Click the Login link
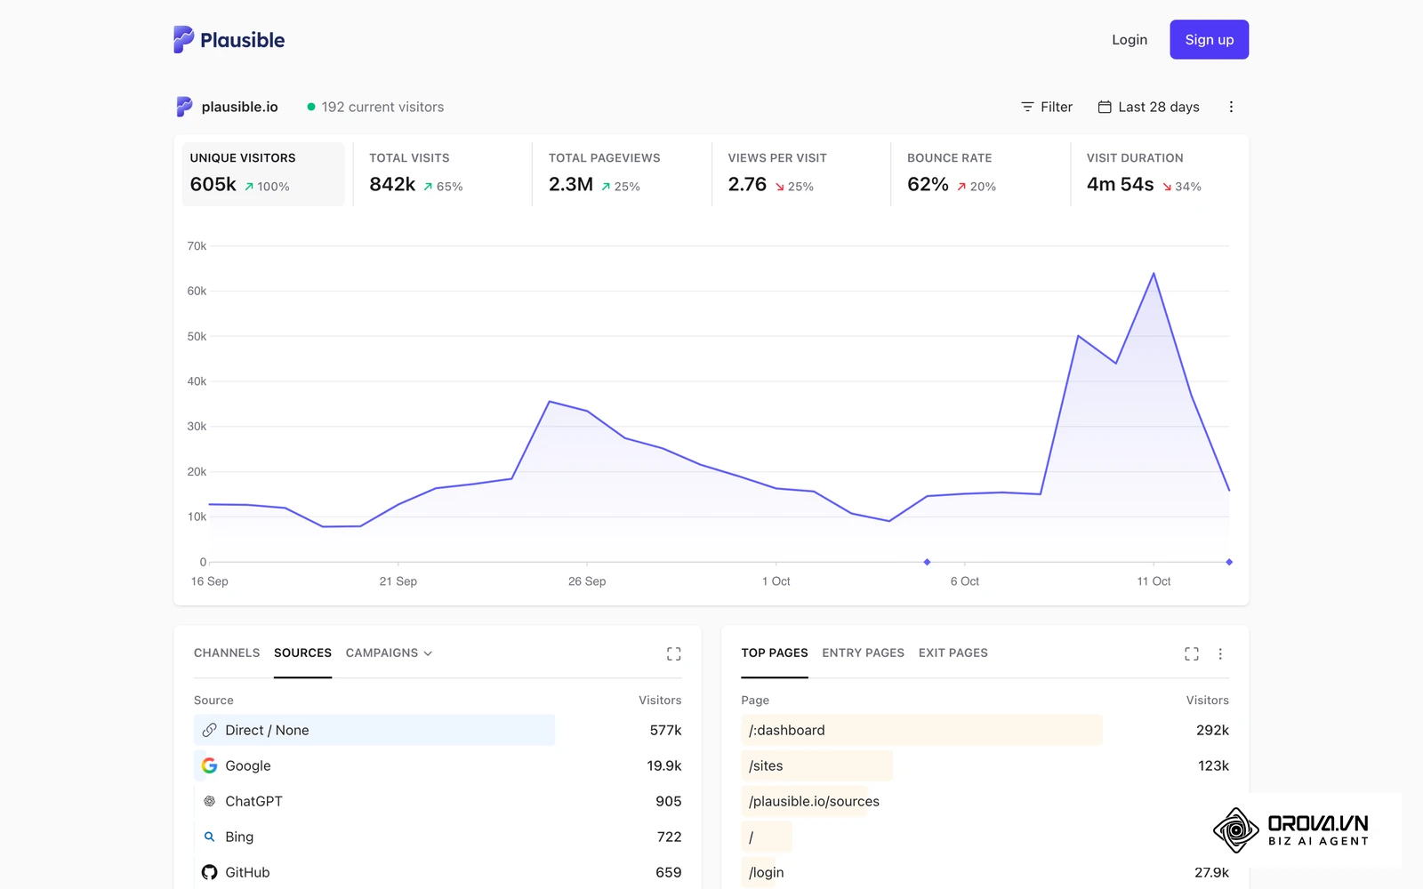This screenshot has height=889, width=1423. [x=1130, y=40]
